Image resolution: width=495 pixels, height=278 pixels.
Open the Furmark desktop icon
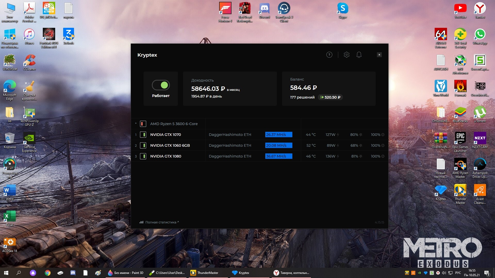[460, 88]
